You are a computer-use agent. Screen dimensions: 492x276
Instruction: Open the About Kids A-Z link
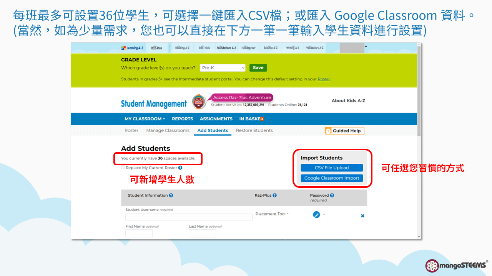click(x=348, y=101)
